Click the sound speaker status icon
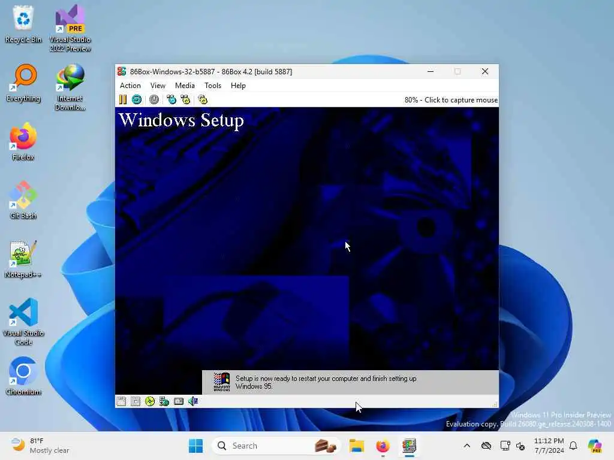Viewport: 614px width, 460px height. (x=193, y=401)
